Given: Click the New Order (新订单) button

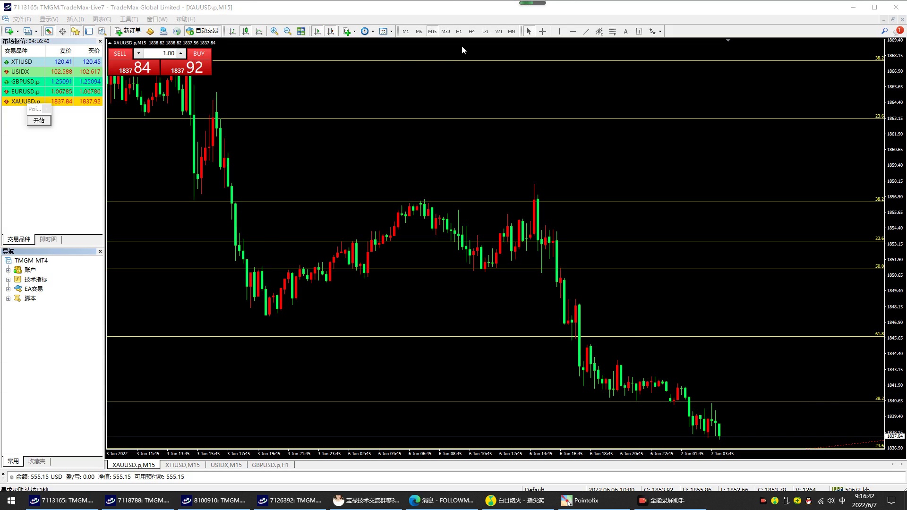Looking at the screenshot, I should click(128, 31).
